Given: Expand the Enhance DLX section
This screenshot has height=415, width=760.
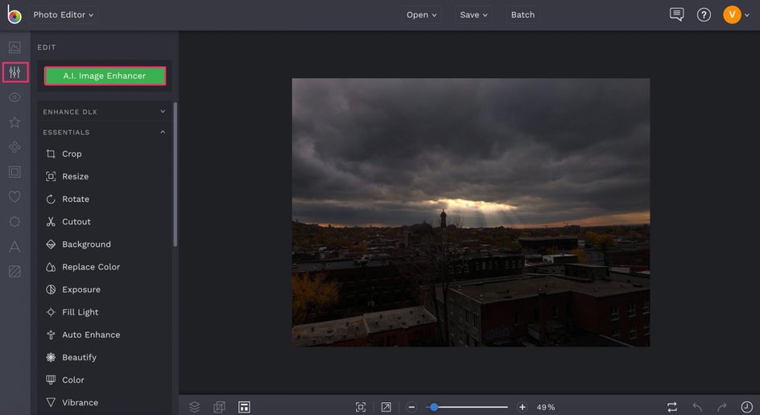Looking at the screenshot, I should (x=104, y=112).
